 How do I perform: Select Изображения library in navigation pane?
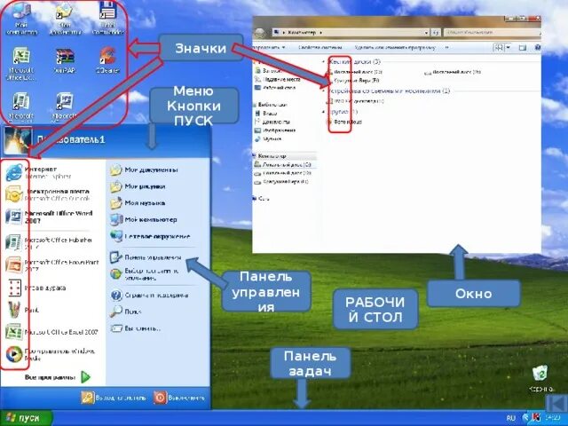275,130
